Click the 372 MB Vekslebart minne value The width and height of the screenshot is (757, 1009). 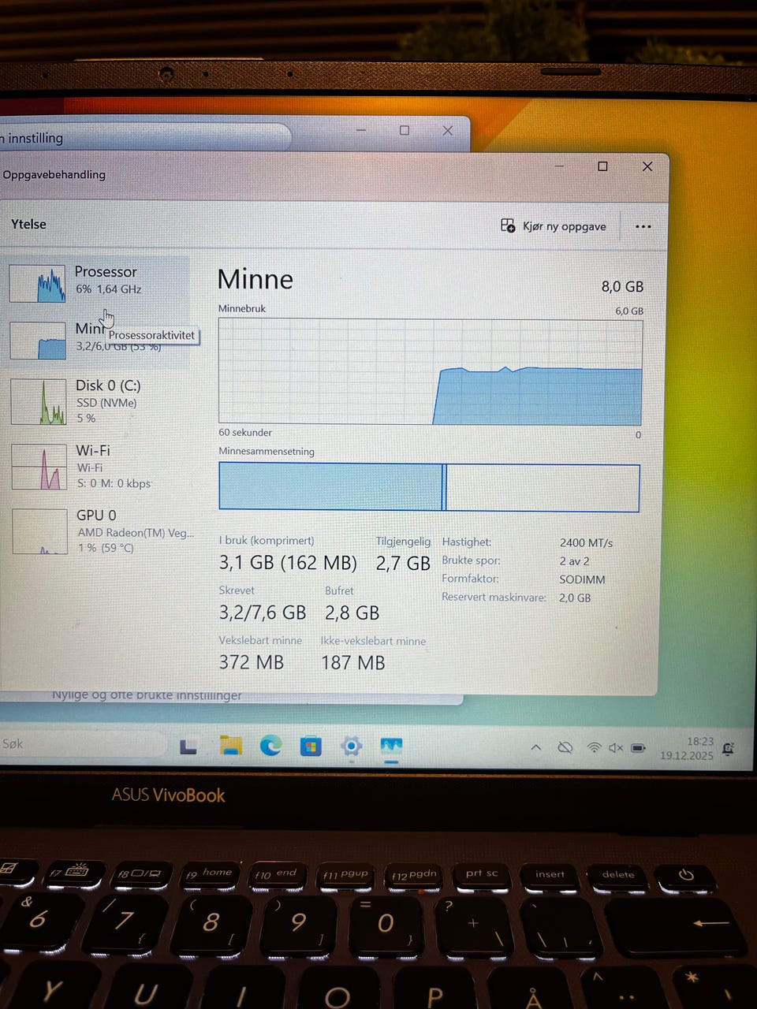pyautogui.click(x=251, y=662)
